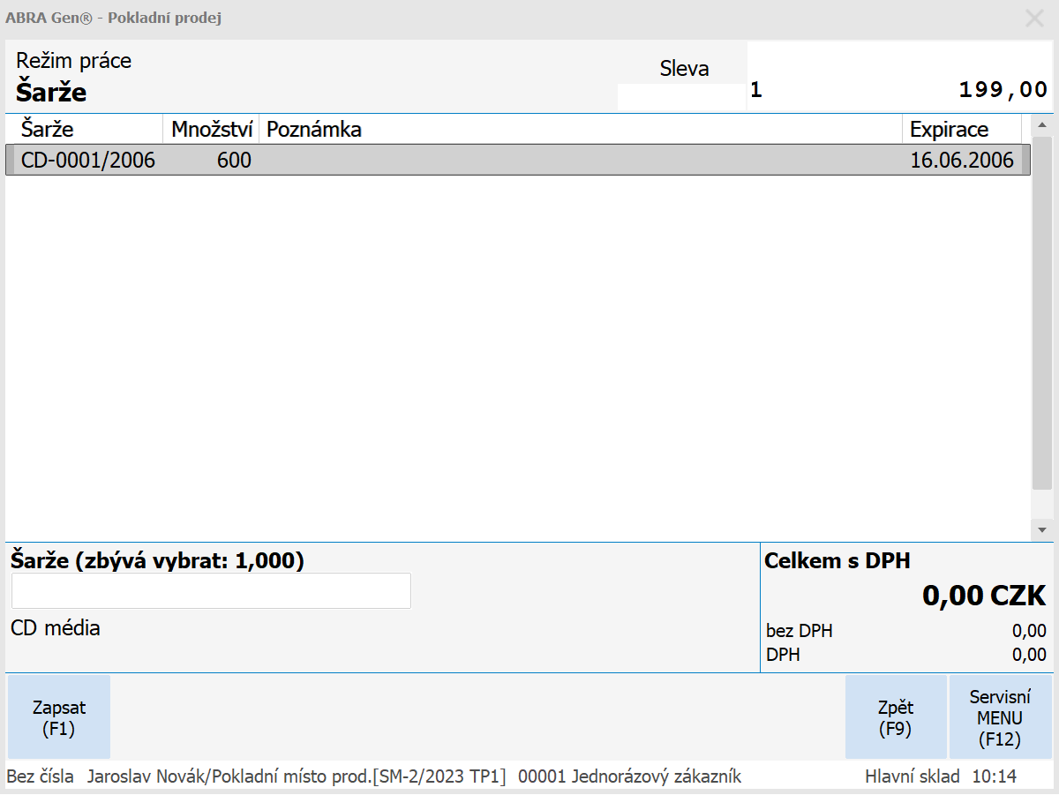
Task: Click the Množství column header
Action: click(x=211, y=130)
